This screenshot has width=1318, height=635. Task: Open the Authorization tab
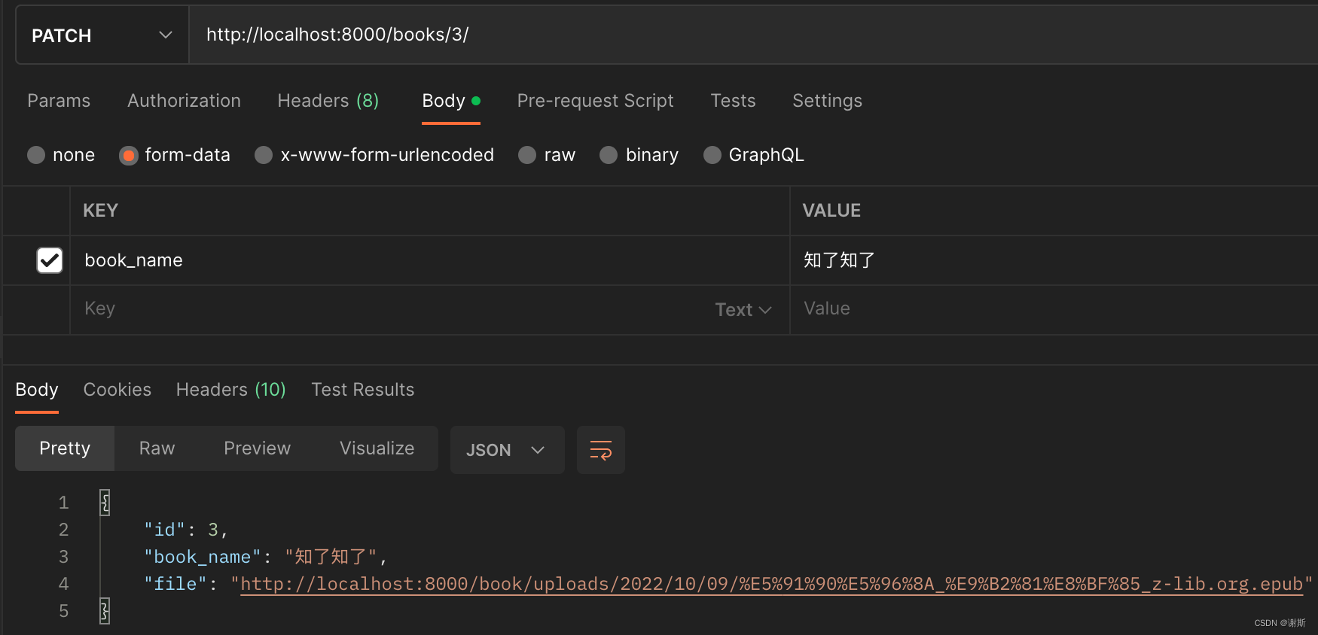click(x=184, y=101)
